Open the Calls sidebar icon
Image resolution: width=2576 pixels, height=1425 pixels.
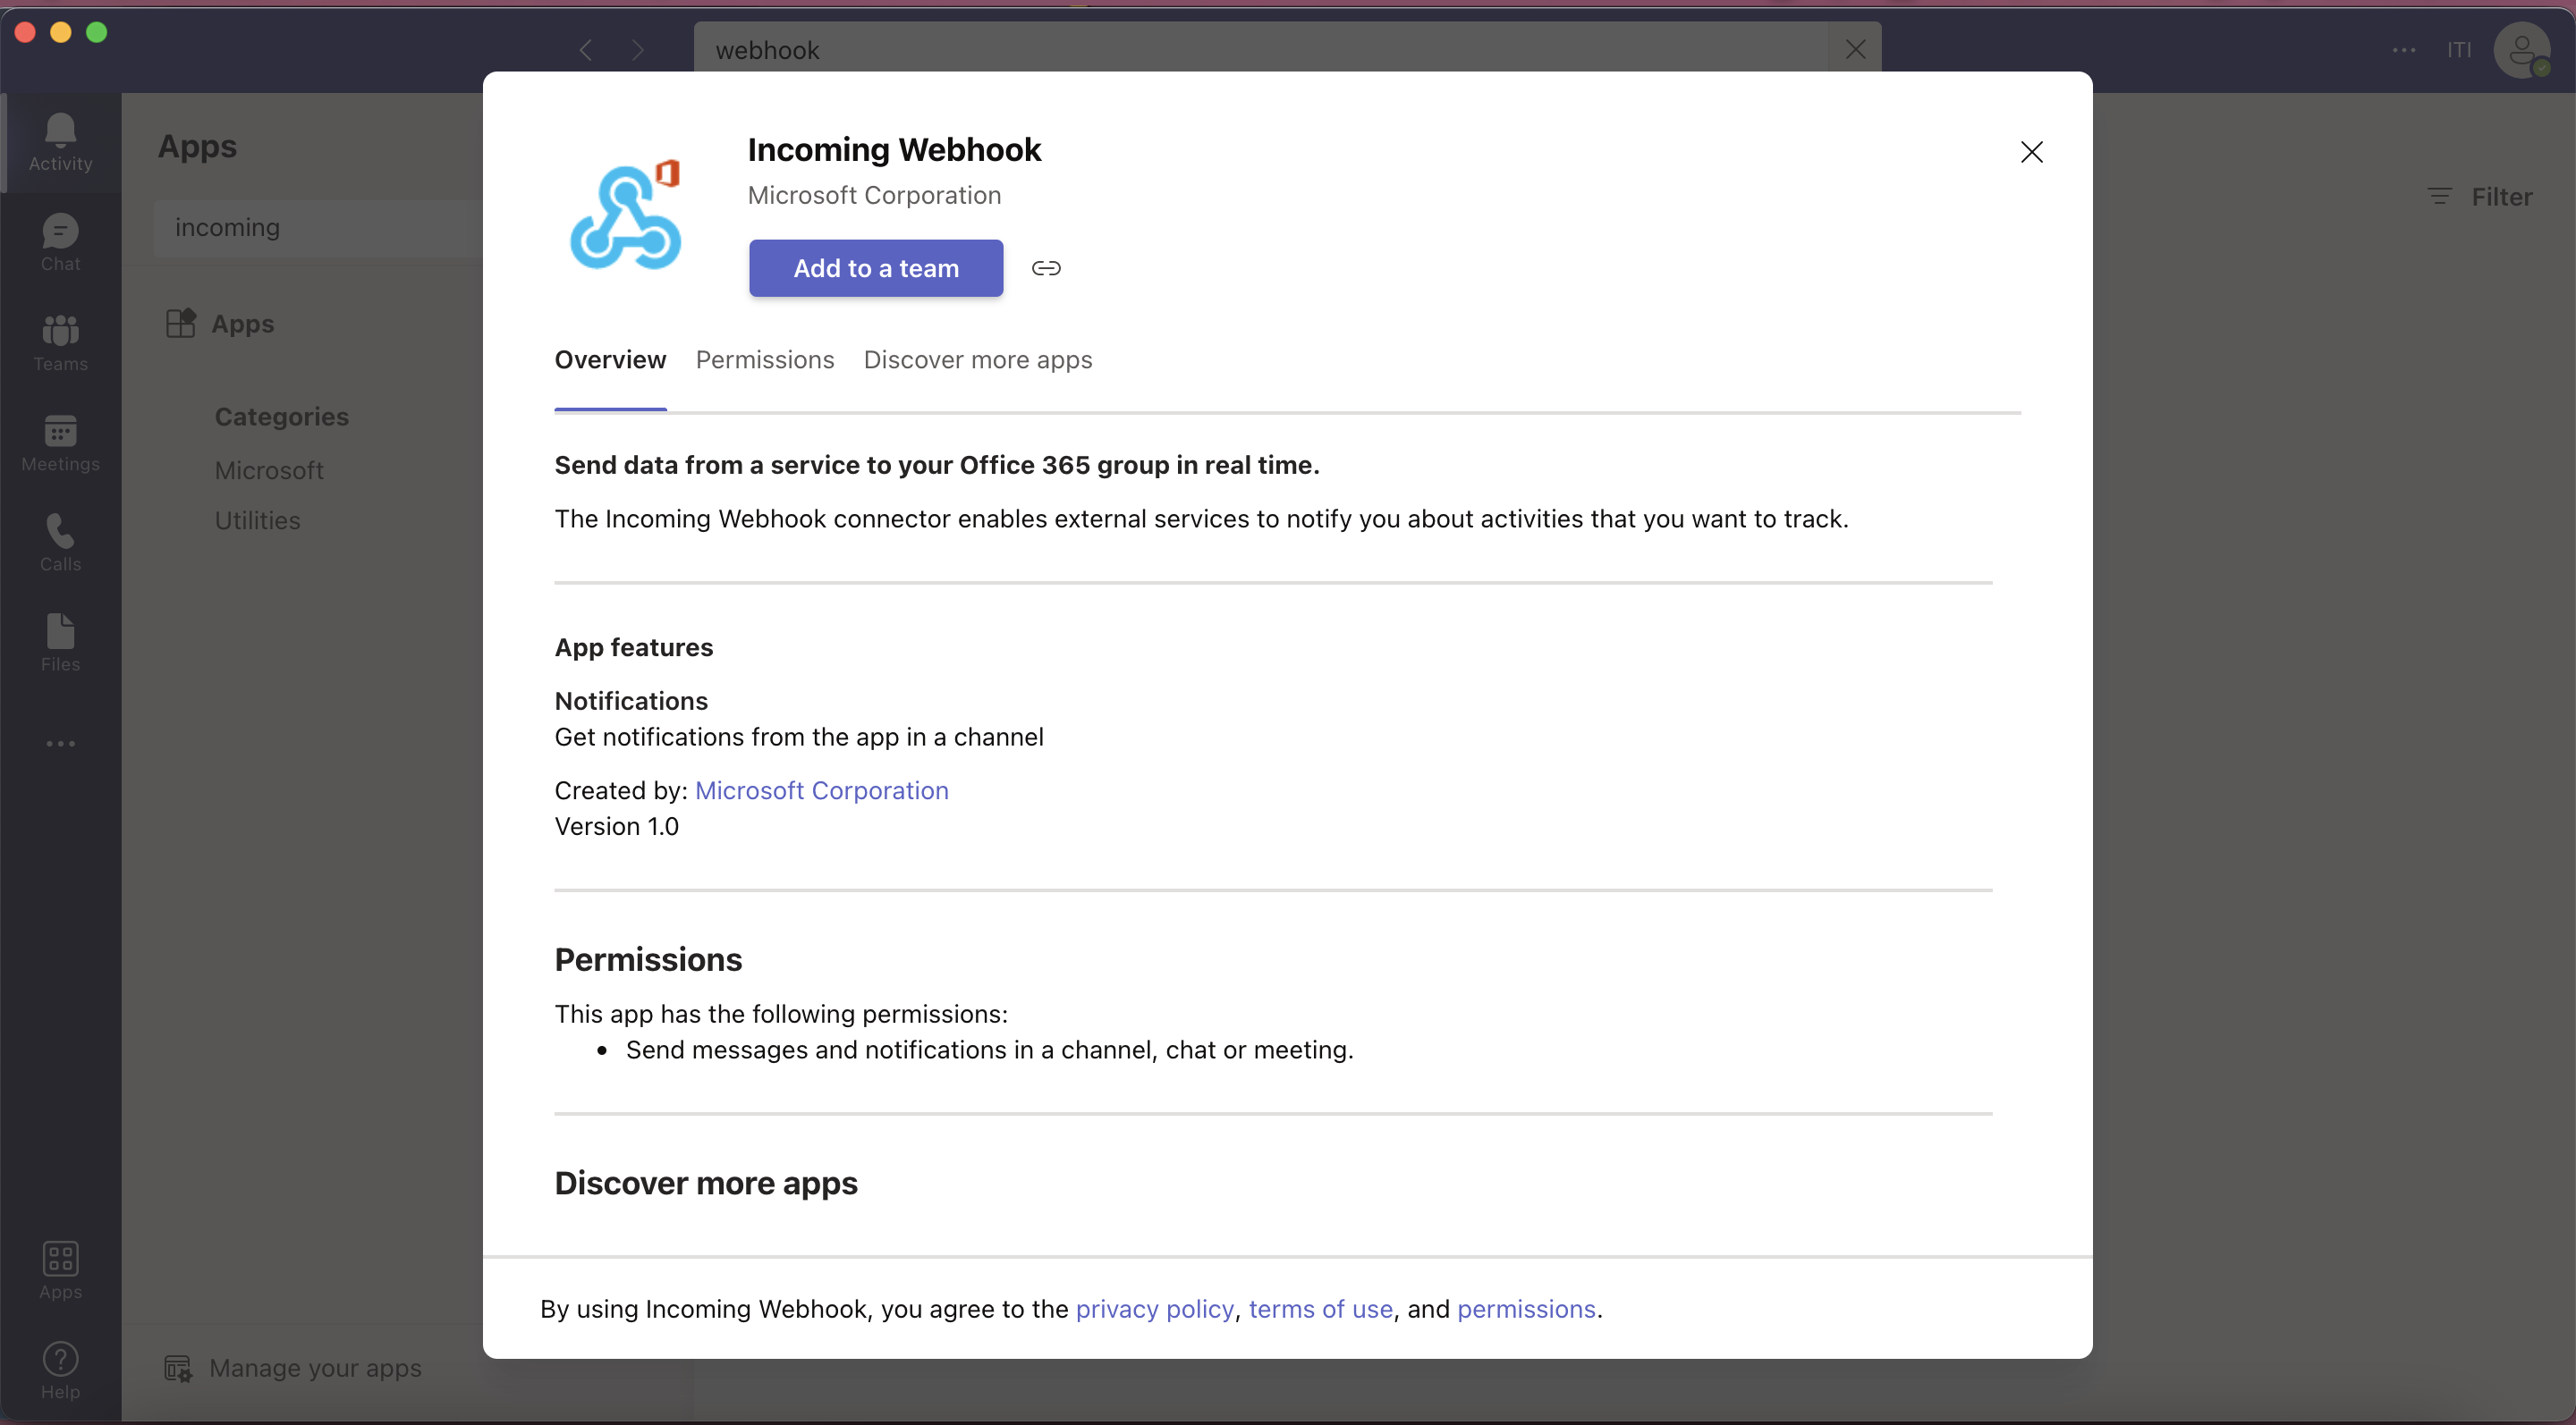tap(60, 542)
